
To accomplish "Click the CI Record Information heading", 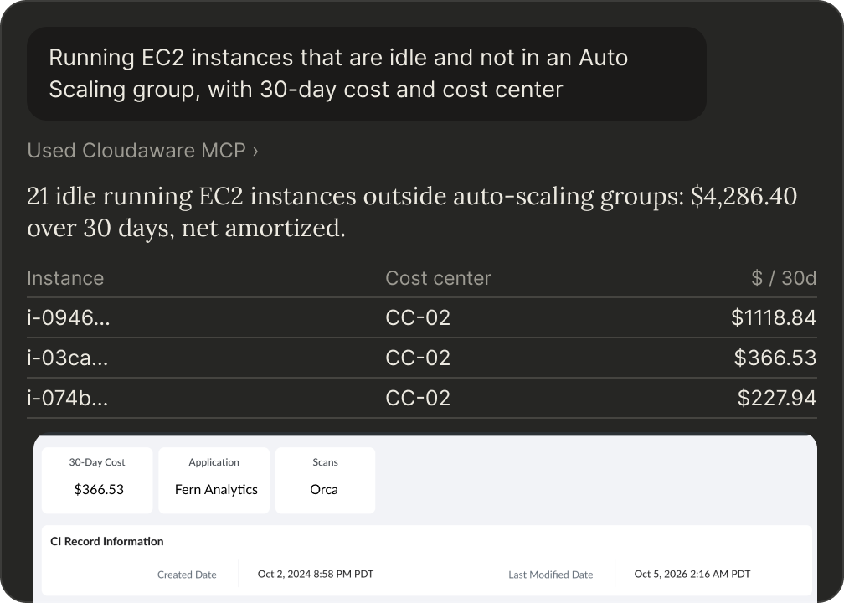I will coord(106,542).
